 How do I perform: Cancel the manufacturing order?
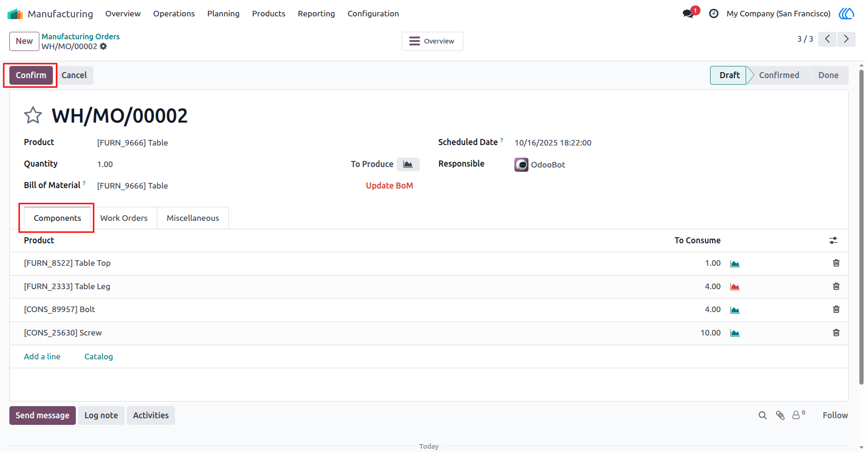tap(74, 75)
